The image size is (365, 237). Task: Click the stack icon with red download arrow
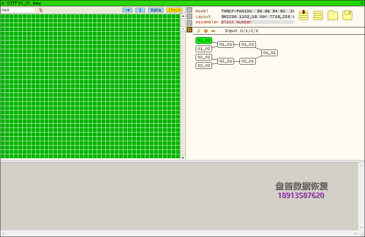[303, 15]
